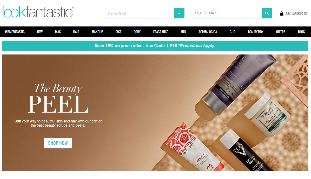This screenshot has width=311, height=179.
Task: Focus the Try Our Search field
Action: 227,13
